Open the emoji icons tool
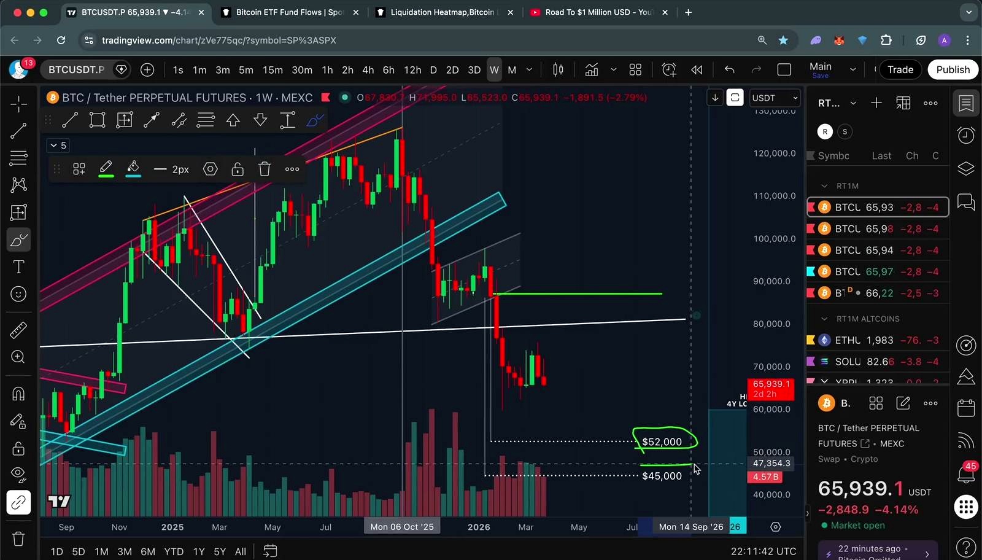 (x=18, y=294)
